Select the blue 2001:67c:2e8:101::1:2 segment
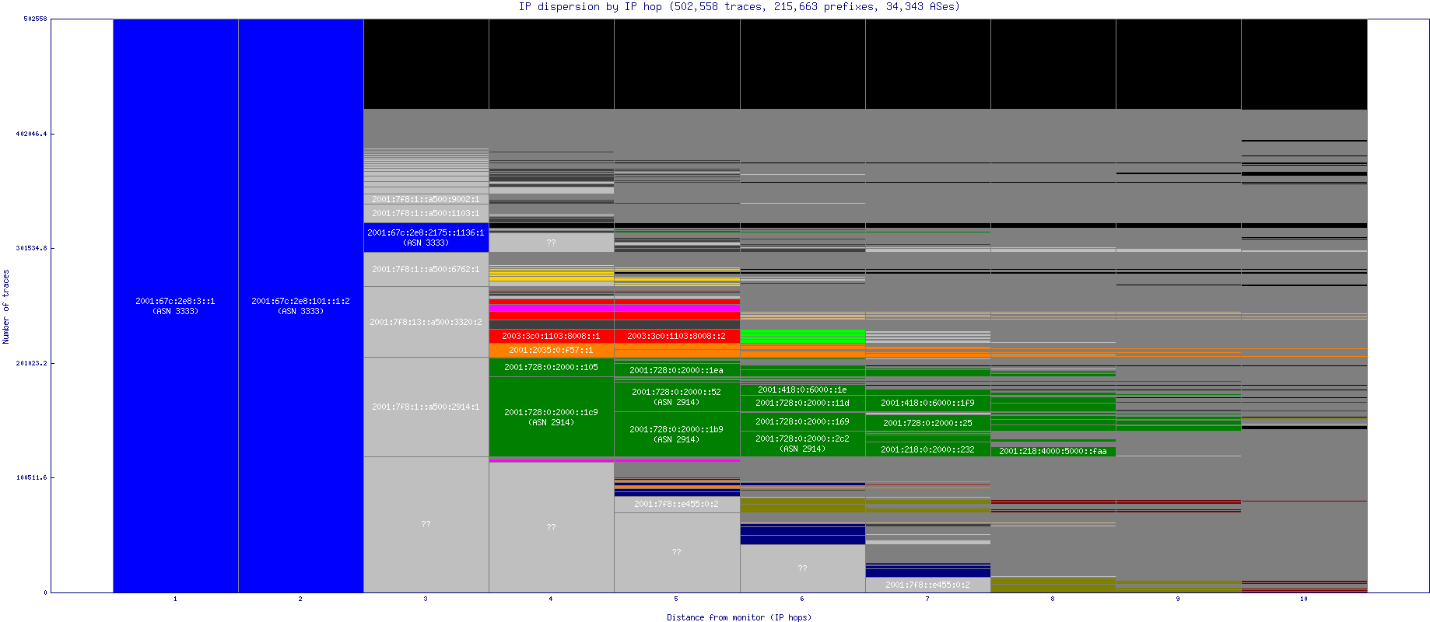Screen dimensions: 1430x622 (301, 306)
